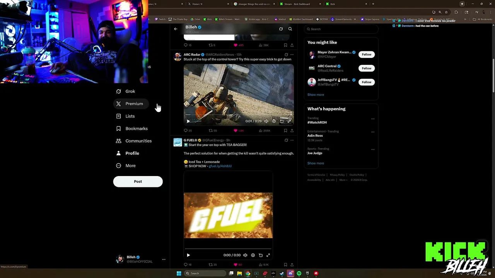Follow JeffBangsTV
This screenshot has height=278, width=495.
[367, 82]
